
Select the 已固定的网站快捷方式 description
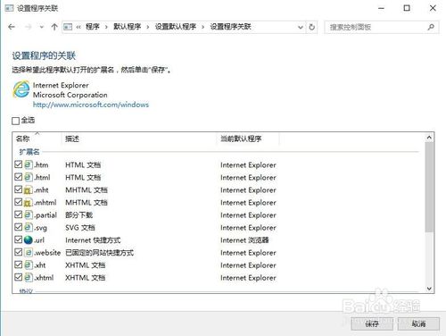pos(99,253)
